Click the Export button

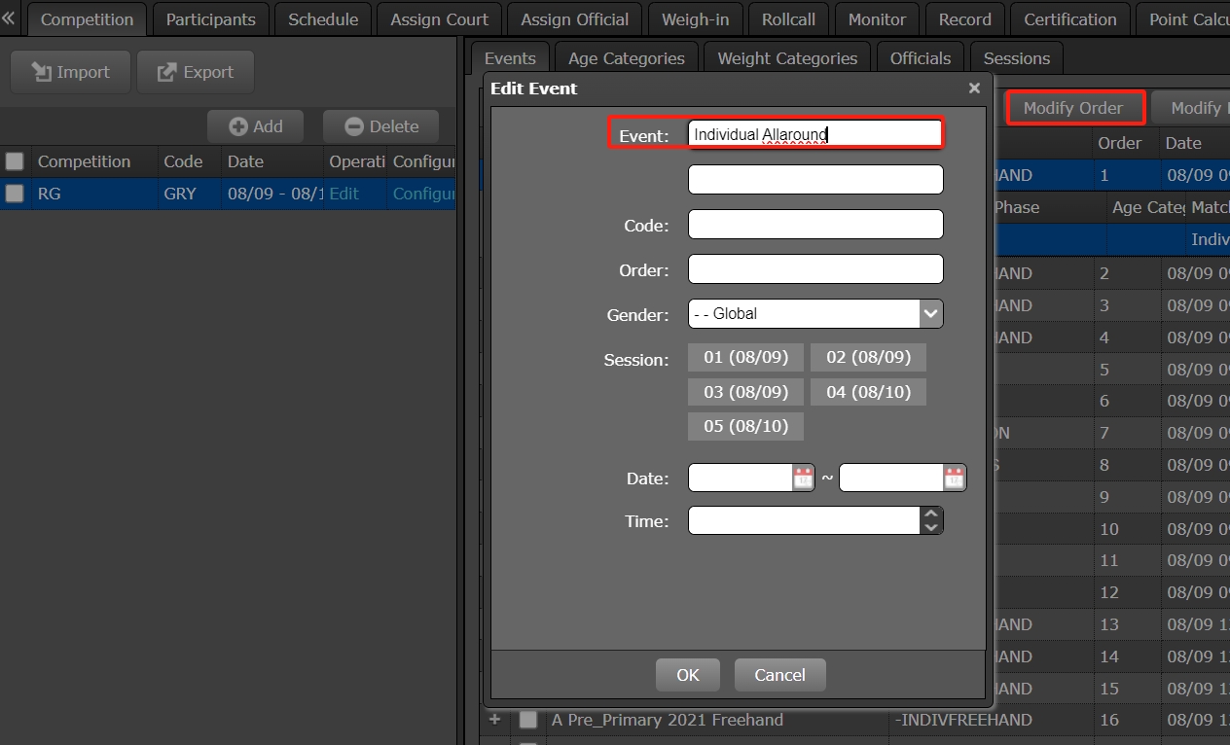[196, 72]
